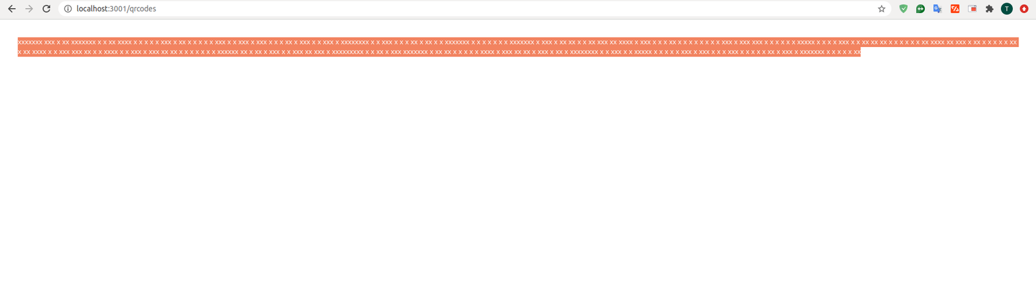Open the green shield AdGuard extension
Viewport: 1036px width, 285px height.
coord(904,9)
